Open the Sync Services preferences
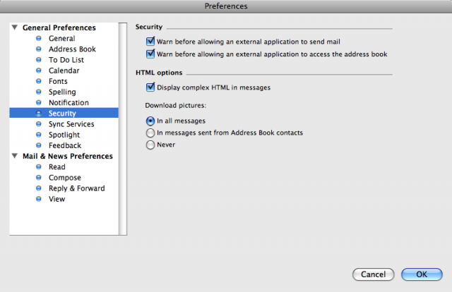452x292 pixels. point(71,124)
